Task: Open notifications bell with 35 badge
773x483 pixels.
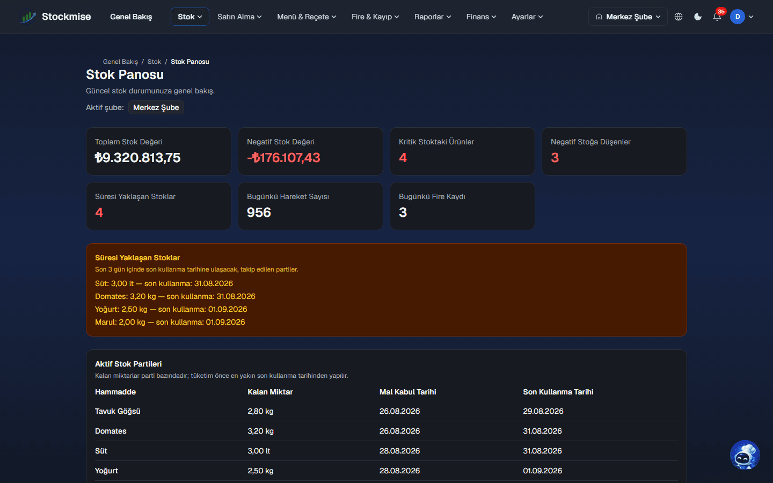Action: click(x=717, y=16)
